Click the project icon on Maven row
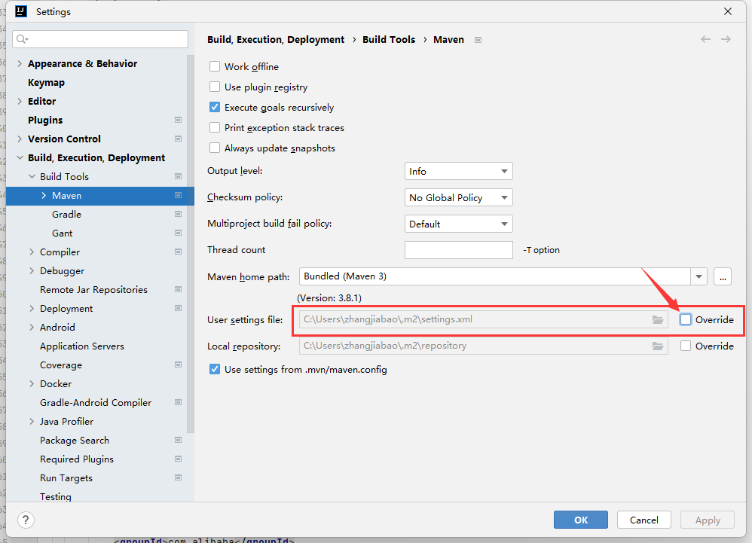Image resolution: width=752 pixels, height=543 pixels. [178, 196]
